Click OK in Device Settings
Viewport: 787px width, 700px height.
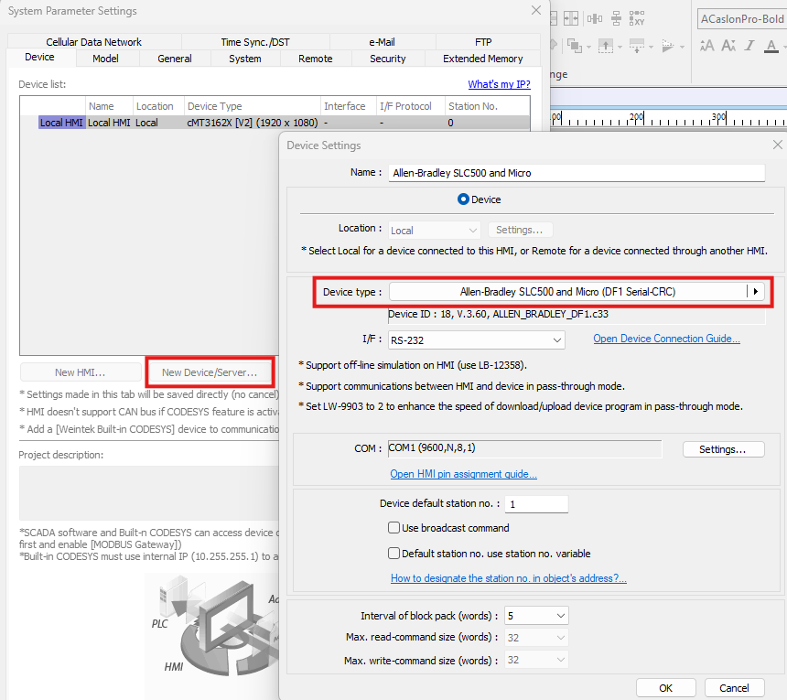pyautogui.click(x=665, y=688)
